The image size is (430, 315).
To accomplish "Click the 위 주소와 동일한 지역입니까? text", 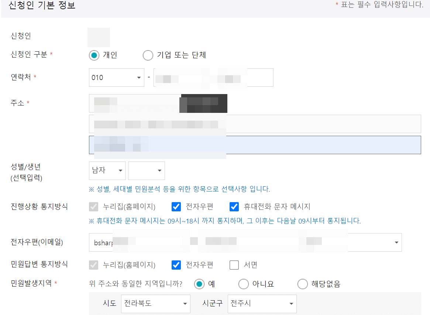I will pos(136,284).
